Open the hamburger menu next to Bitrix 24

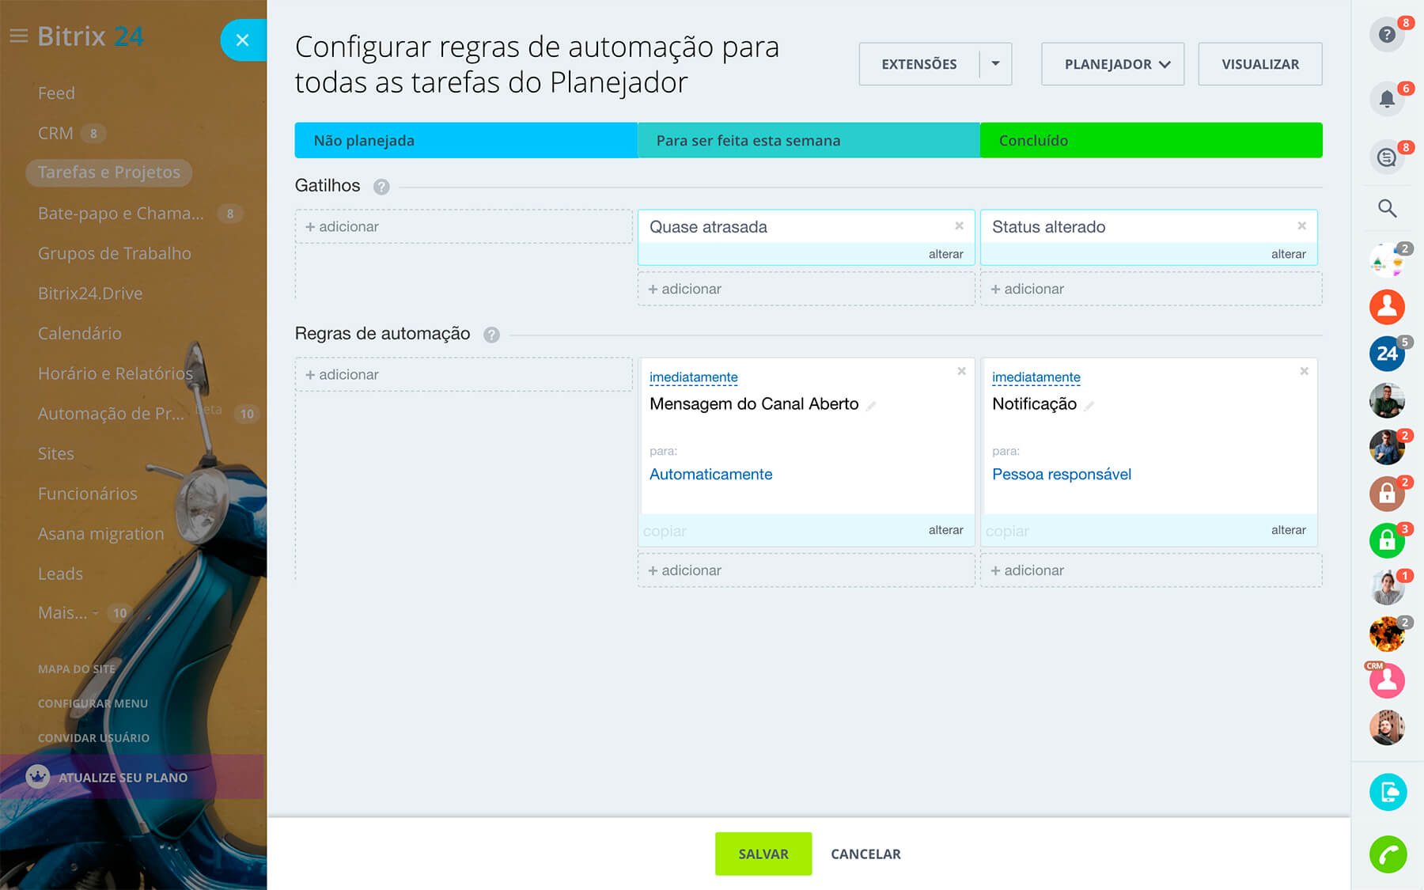(19, 36)
